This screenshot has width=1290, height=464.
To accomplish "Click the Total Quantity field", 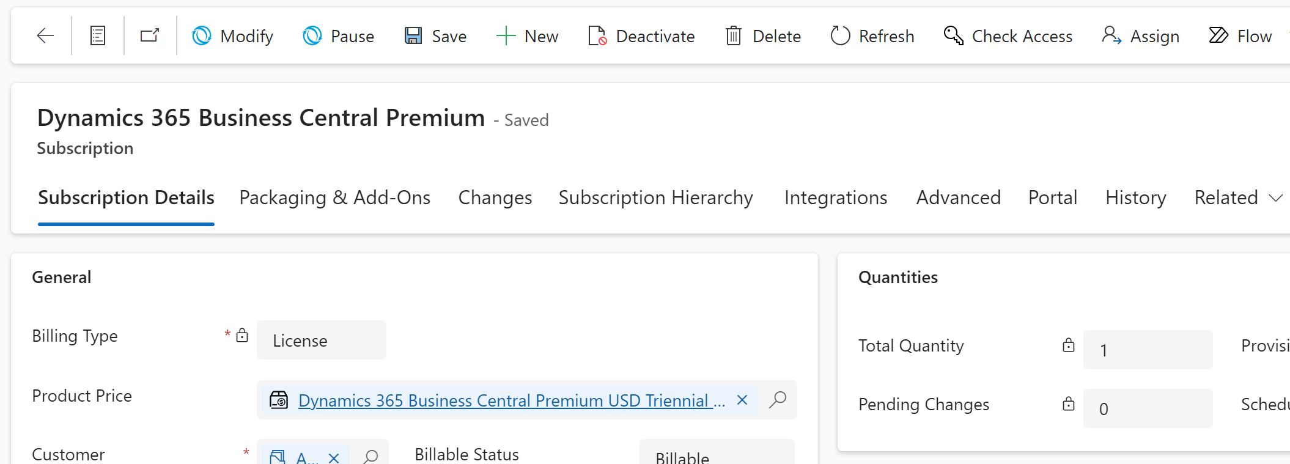I will click(x=1148, y=350).
